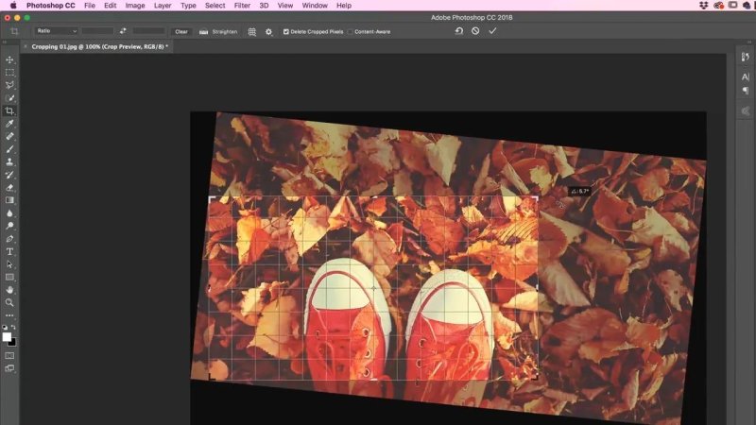Screen dimensions: 756x425
Task: Open the View menu
Action: coord(285,6)
